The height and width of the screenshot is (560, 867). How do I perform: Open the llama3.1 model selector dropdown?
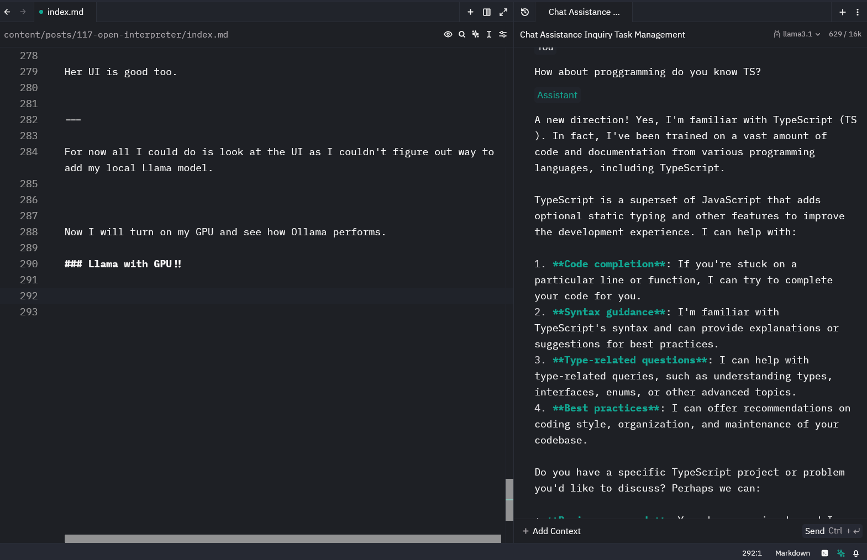[x=797, y=34]
